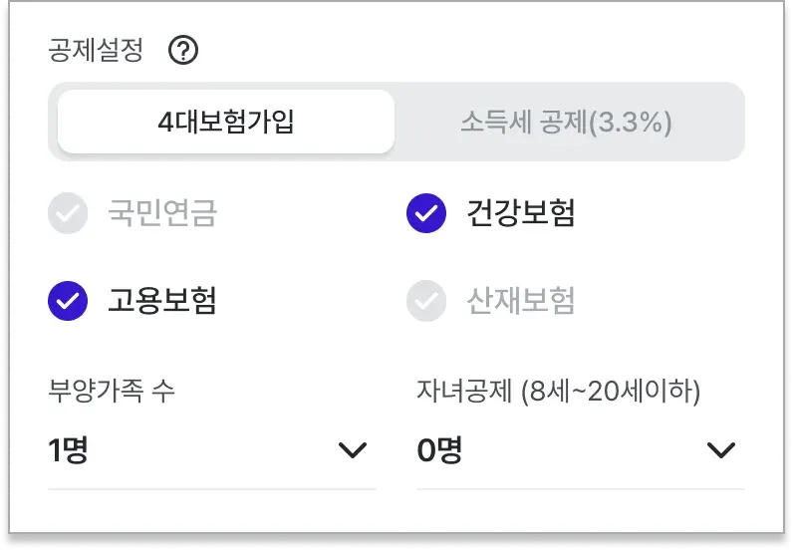
Task: Click the (8세~20세이하) age range text
Action: (611, 392)
